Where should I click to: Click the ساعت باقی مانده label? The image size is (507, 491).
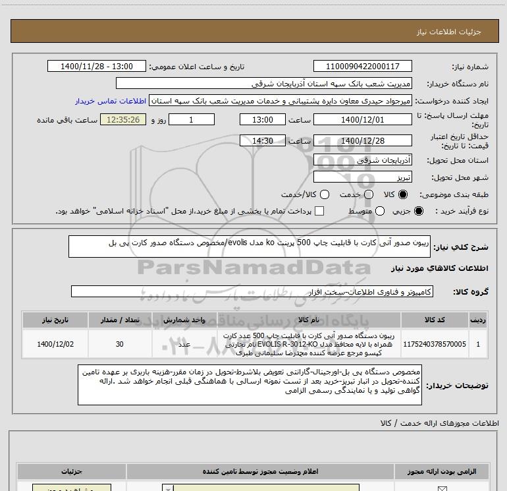(x=67, y=120)
